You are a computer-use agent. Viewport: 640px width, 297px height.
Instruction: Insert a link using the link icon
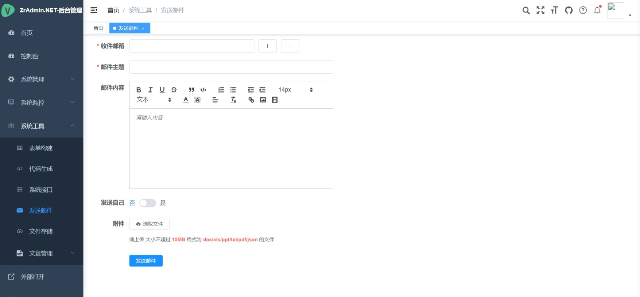coord(251,100)
